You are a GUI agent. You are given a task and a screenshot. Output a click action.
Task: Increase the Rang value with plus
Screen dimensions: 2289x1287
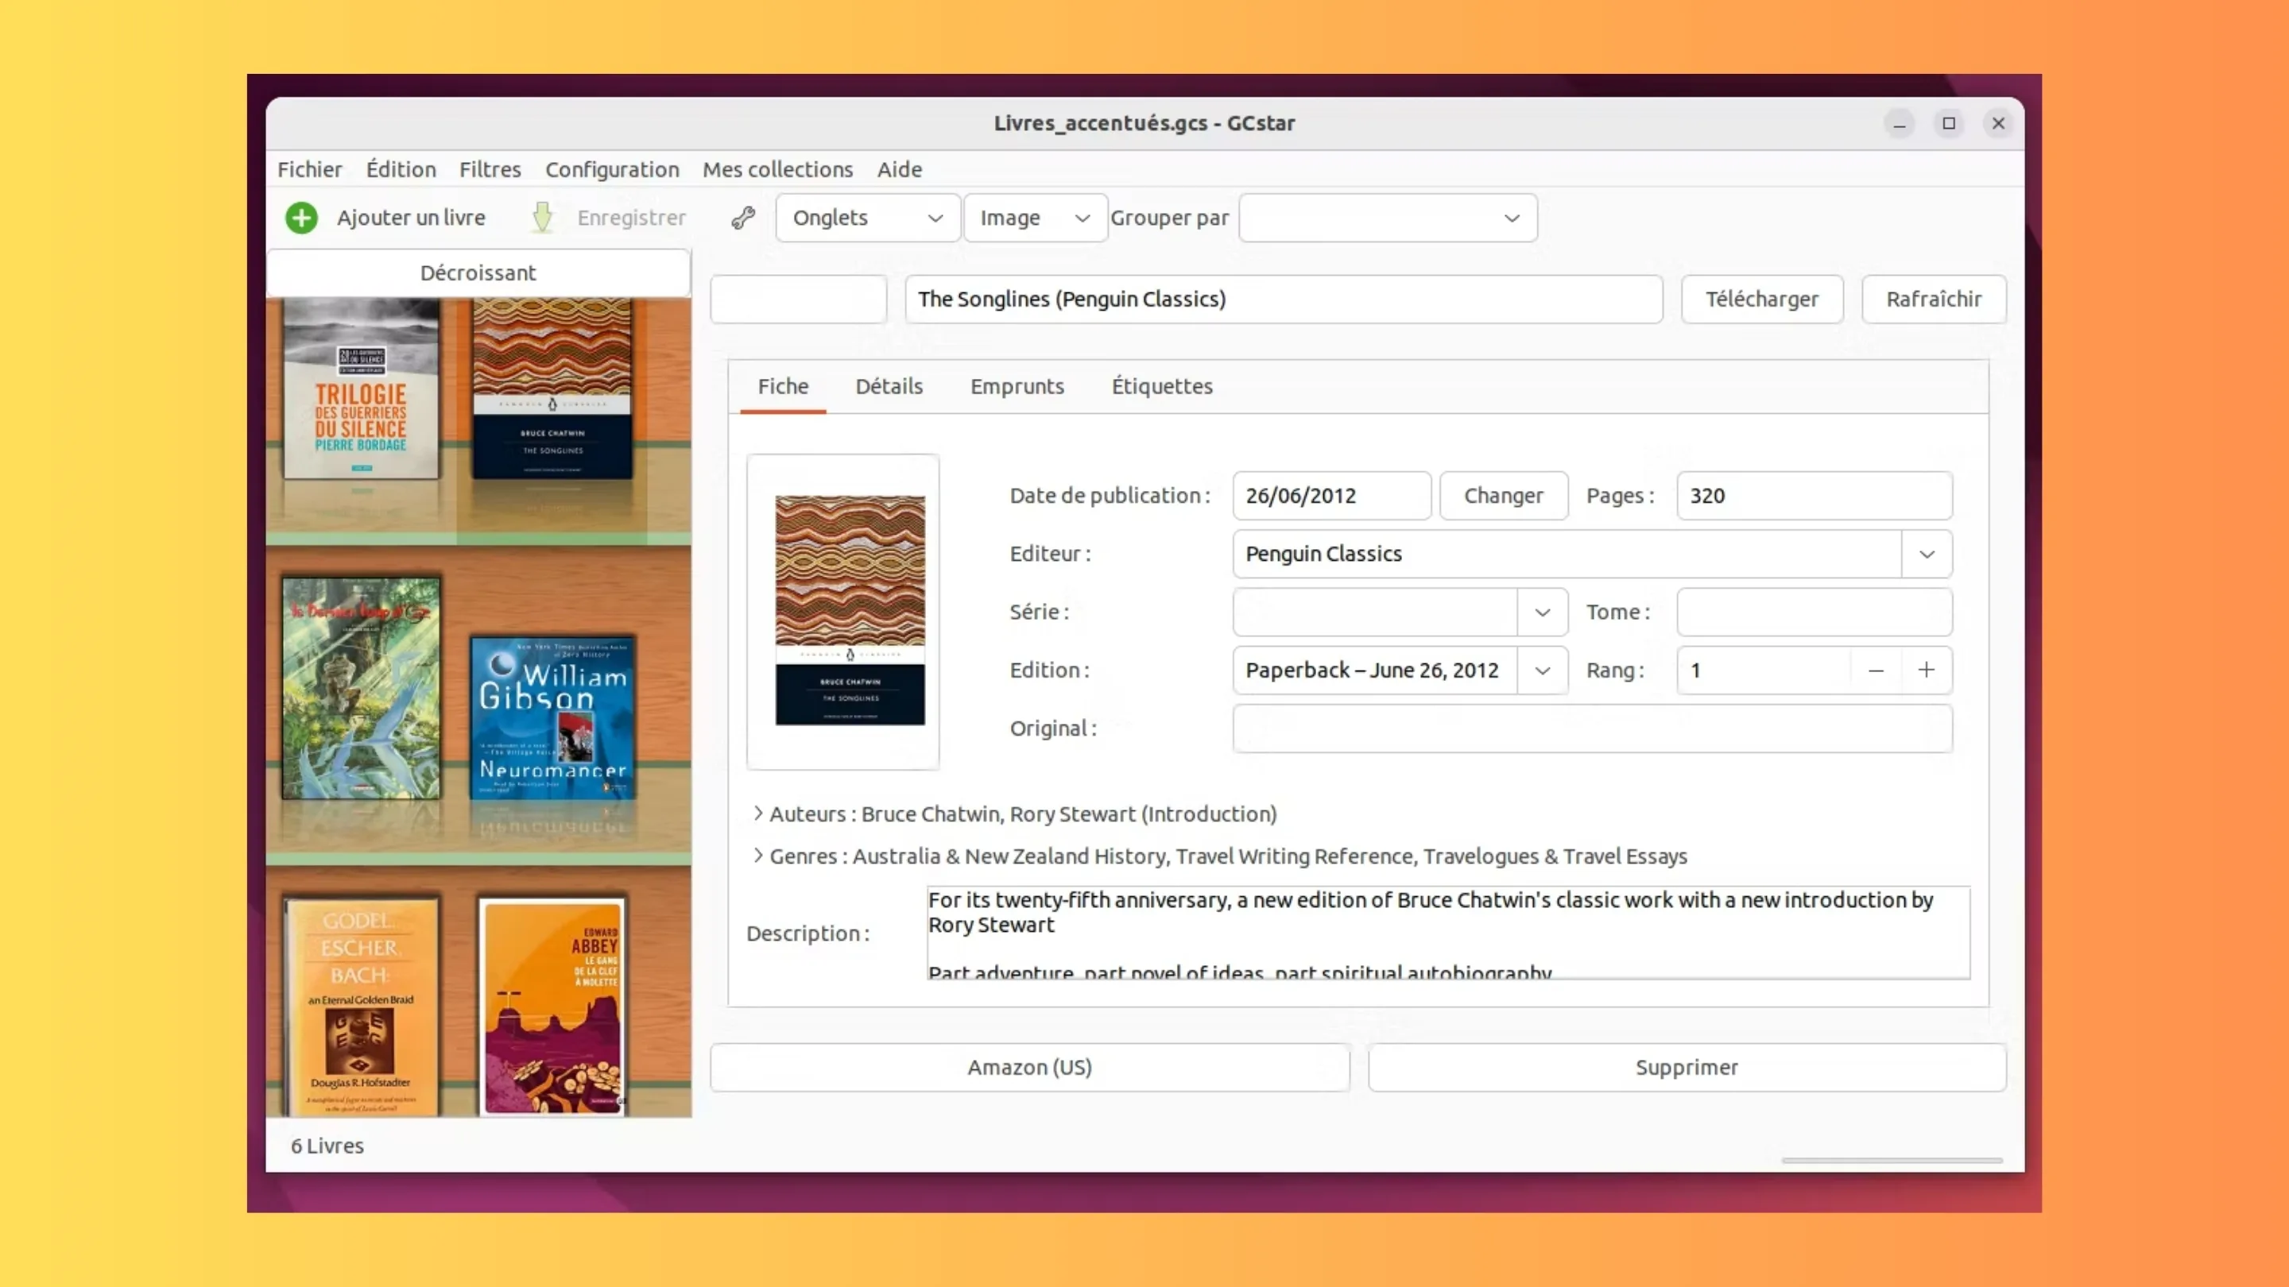click(1926, 671)
